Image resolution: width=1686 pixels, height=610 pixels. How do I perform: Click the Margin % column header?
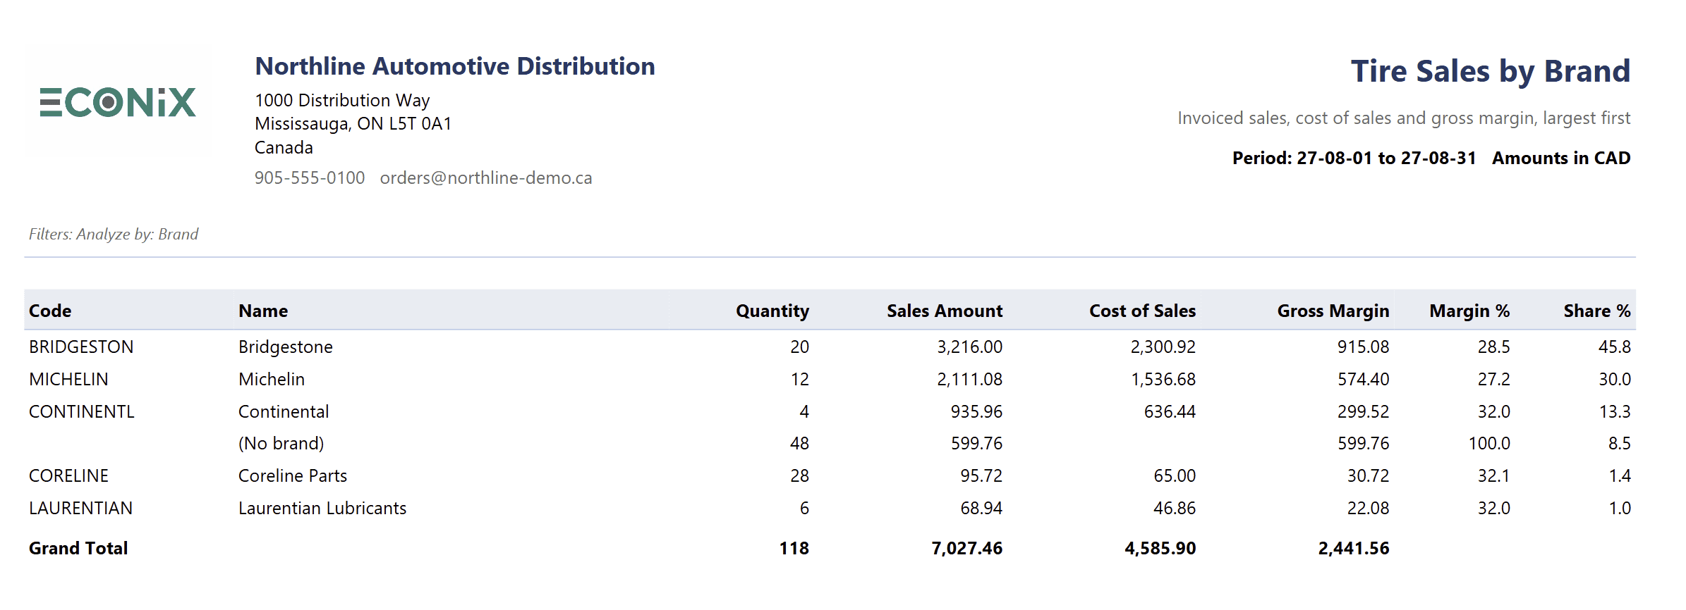(1470, 311)
